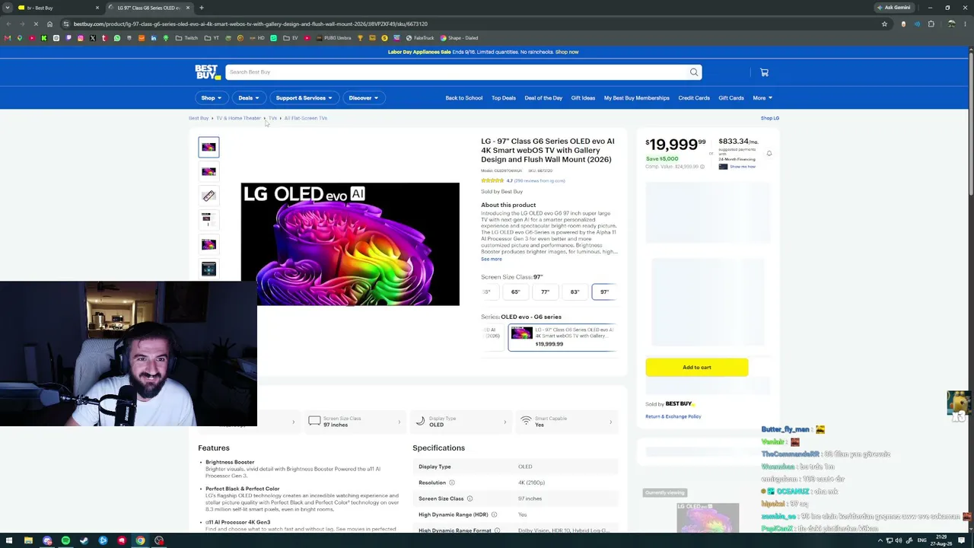Open the Twitch folder in bookmarks bar
Screen dimensions: 974x548
pos(186,38)
